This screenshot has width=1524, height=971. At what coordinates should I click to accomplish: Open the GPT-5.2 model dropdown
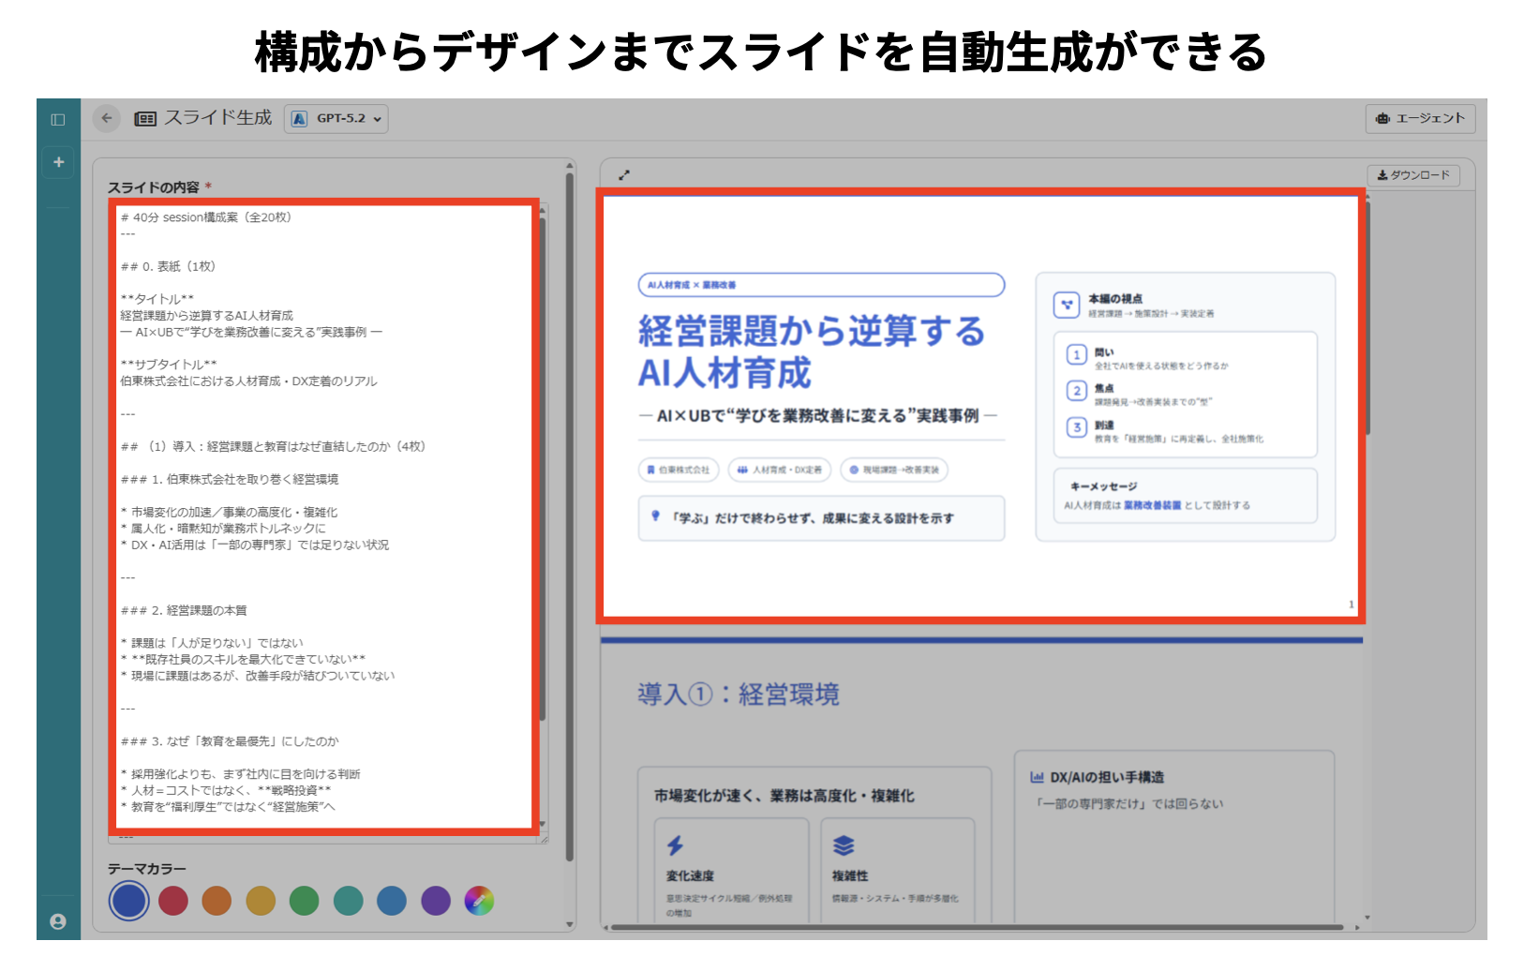click(336, 119)
